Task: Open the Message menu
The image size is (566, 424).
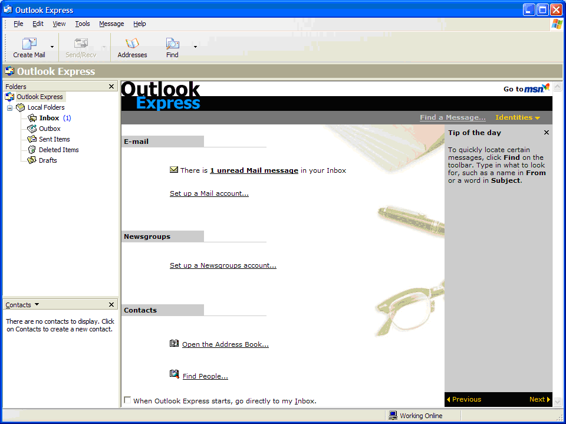Action: pos(111,24)
